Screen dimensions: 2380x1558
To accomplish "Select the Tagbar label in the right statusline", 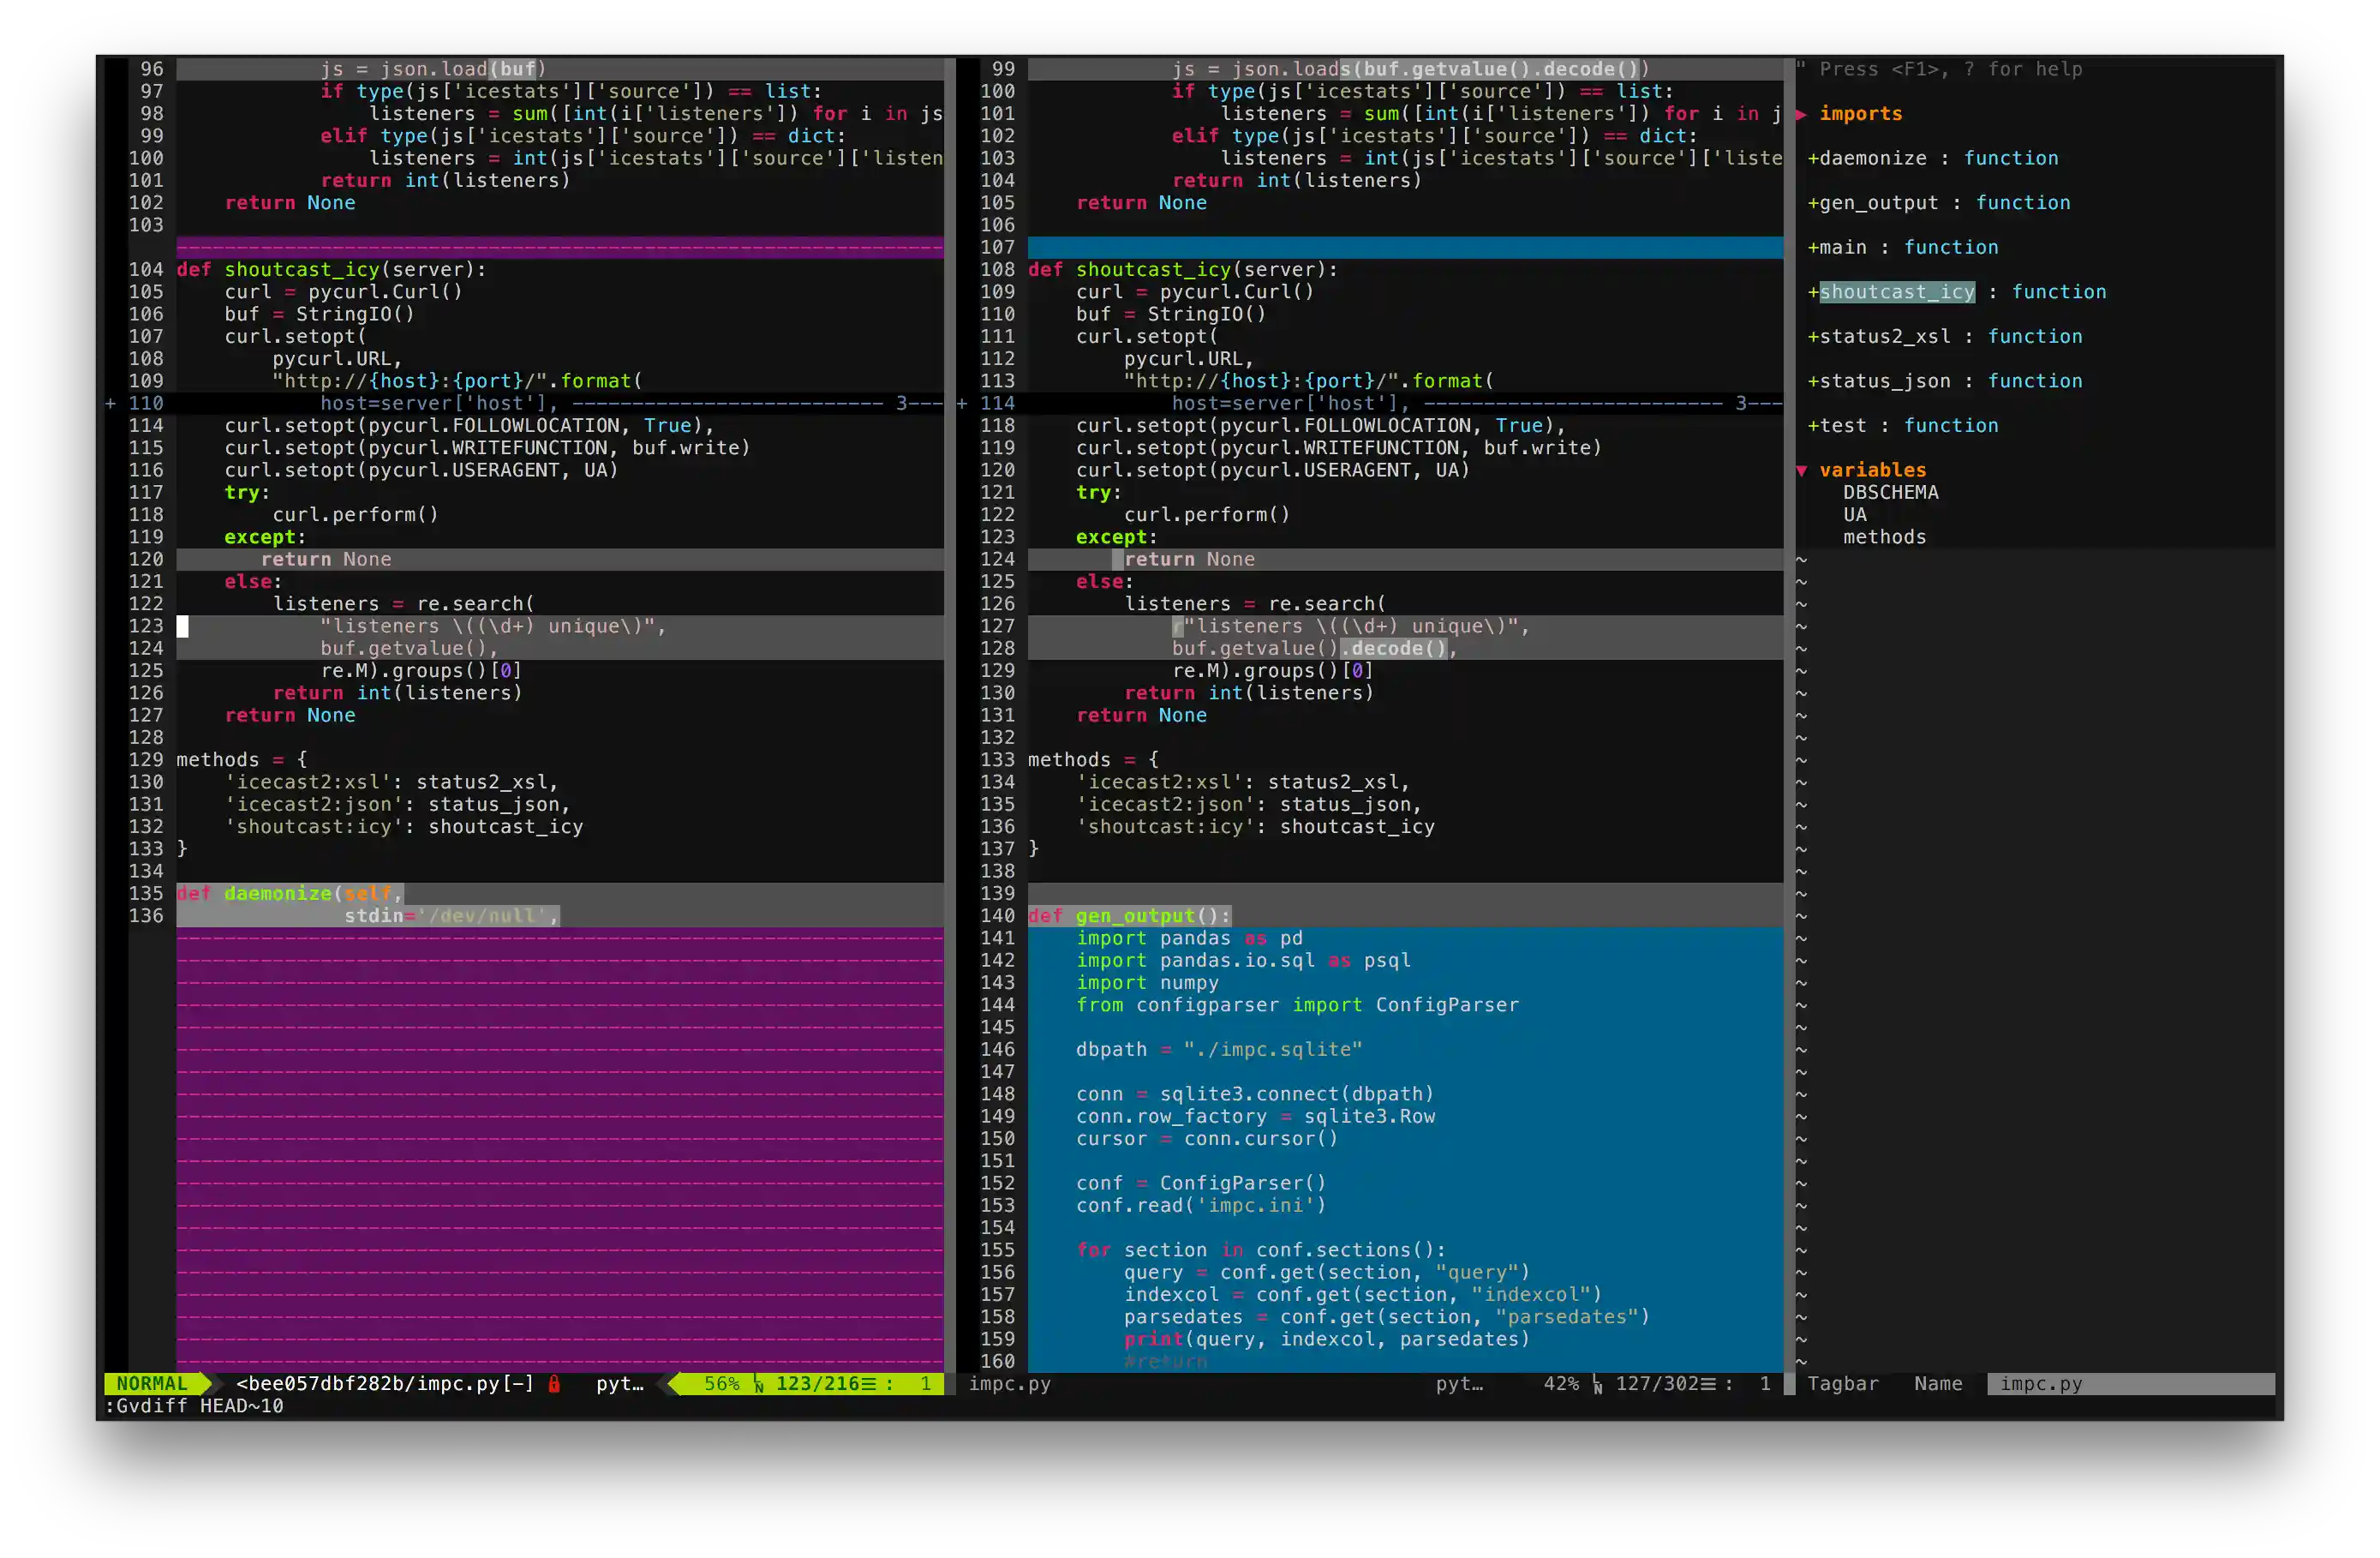I will (x=1843, y=1384).
